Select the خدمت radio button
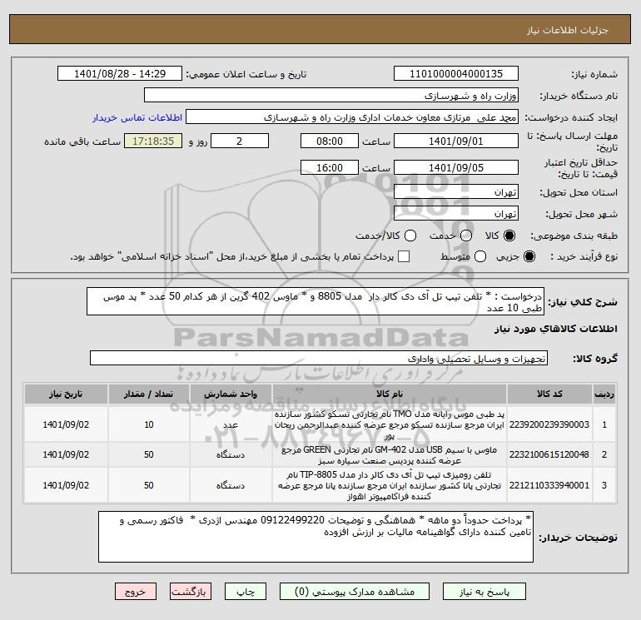641x620 pixels. pyautogui.click(x=466, y=236)
